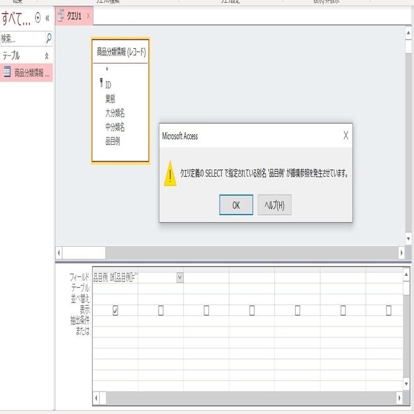Select the asterisk all-fields entry in field list

tap(107, 69)
